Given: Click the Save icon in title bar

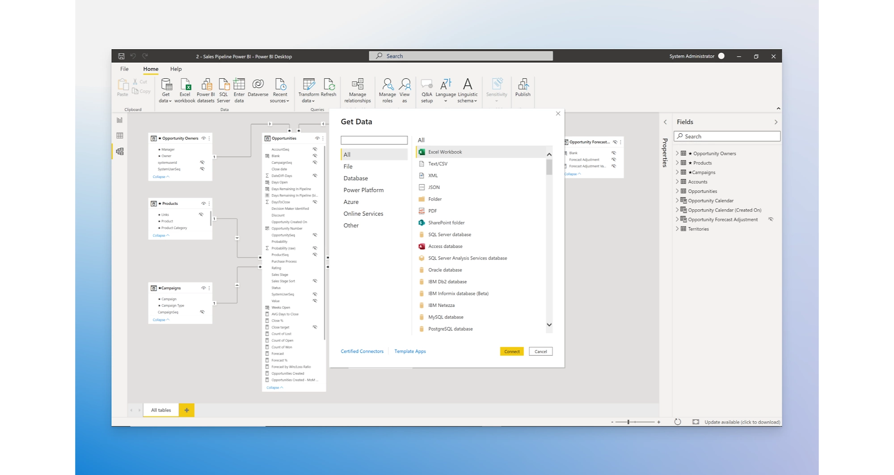Looking at the screenshot, I should click(x=121, y=56).
